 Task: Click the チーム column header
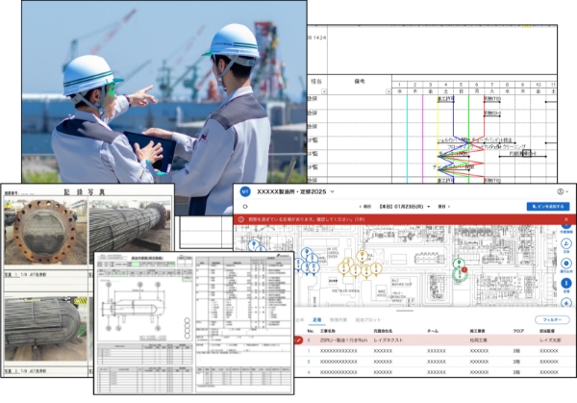pyautogui.click(x=433, y=331)
